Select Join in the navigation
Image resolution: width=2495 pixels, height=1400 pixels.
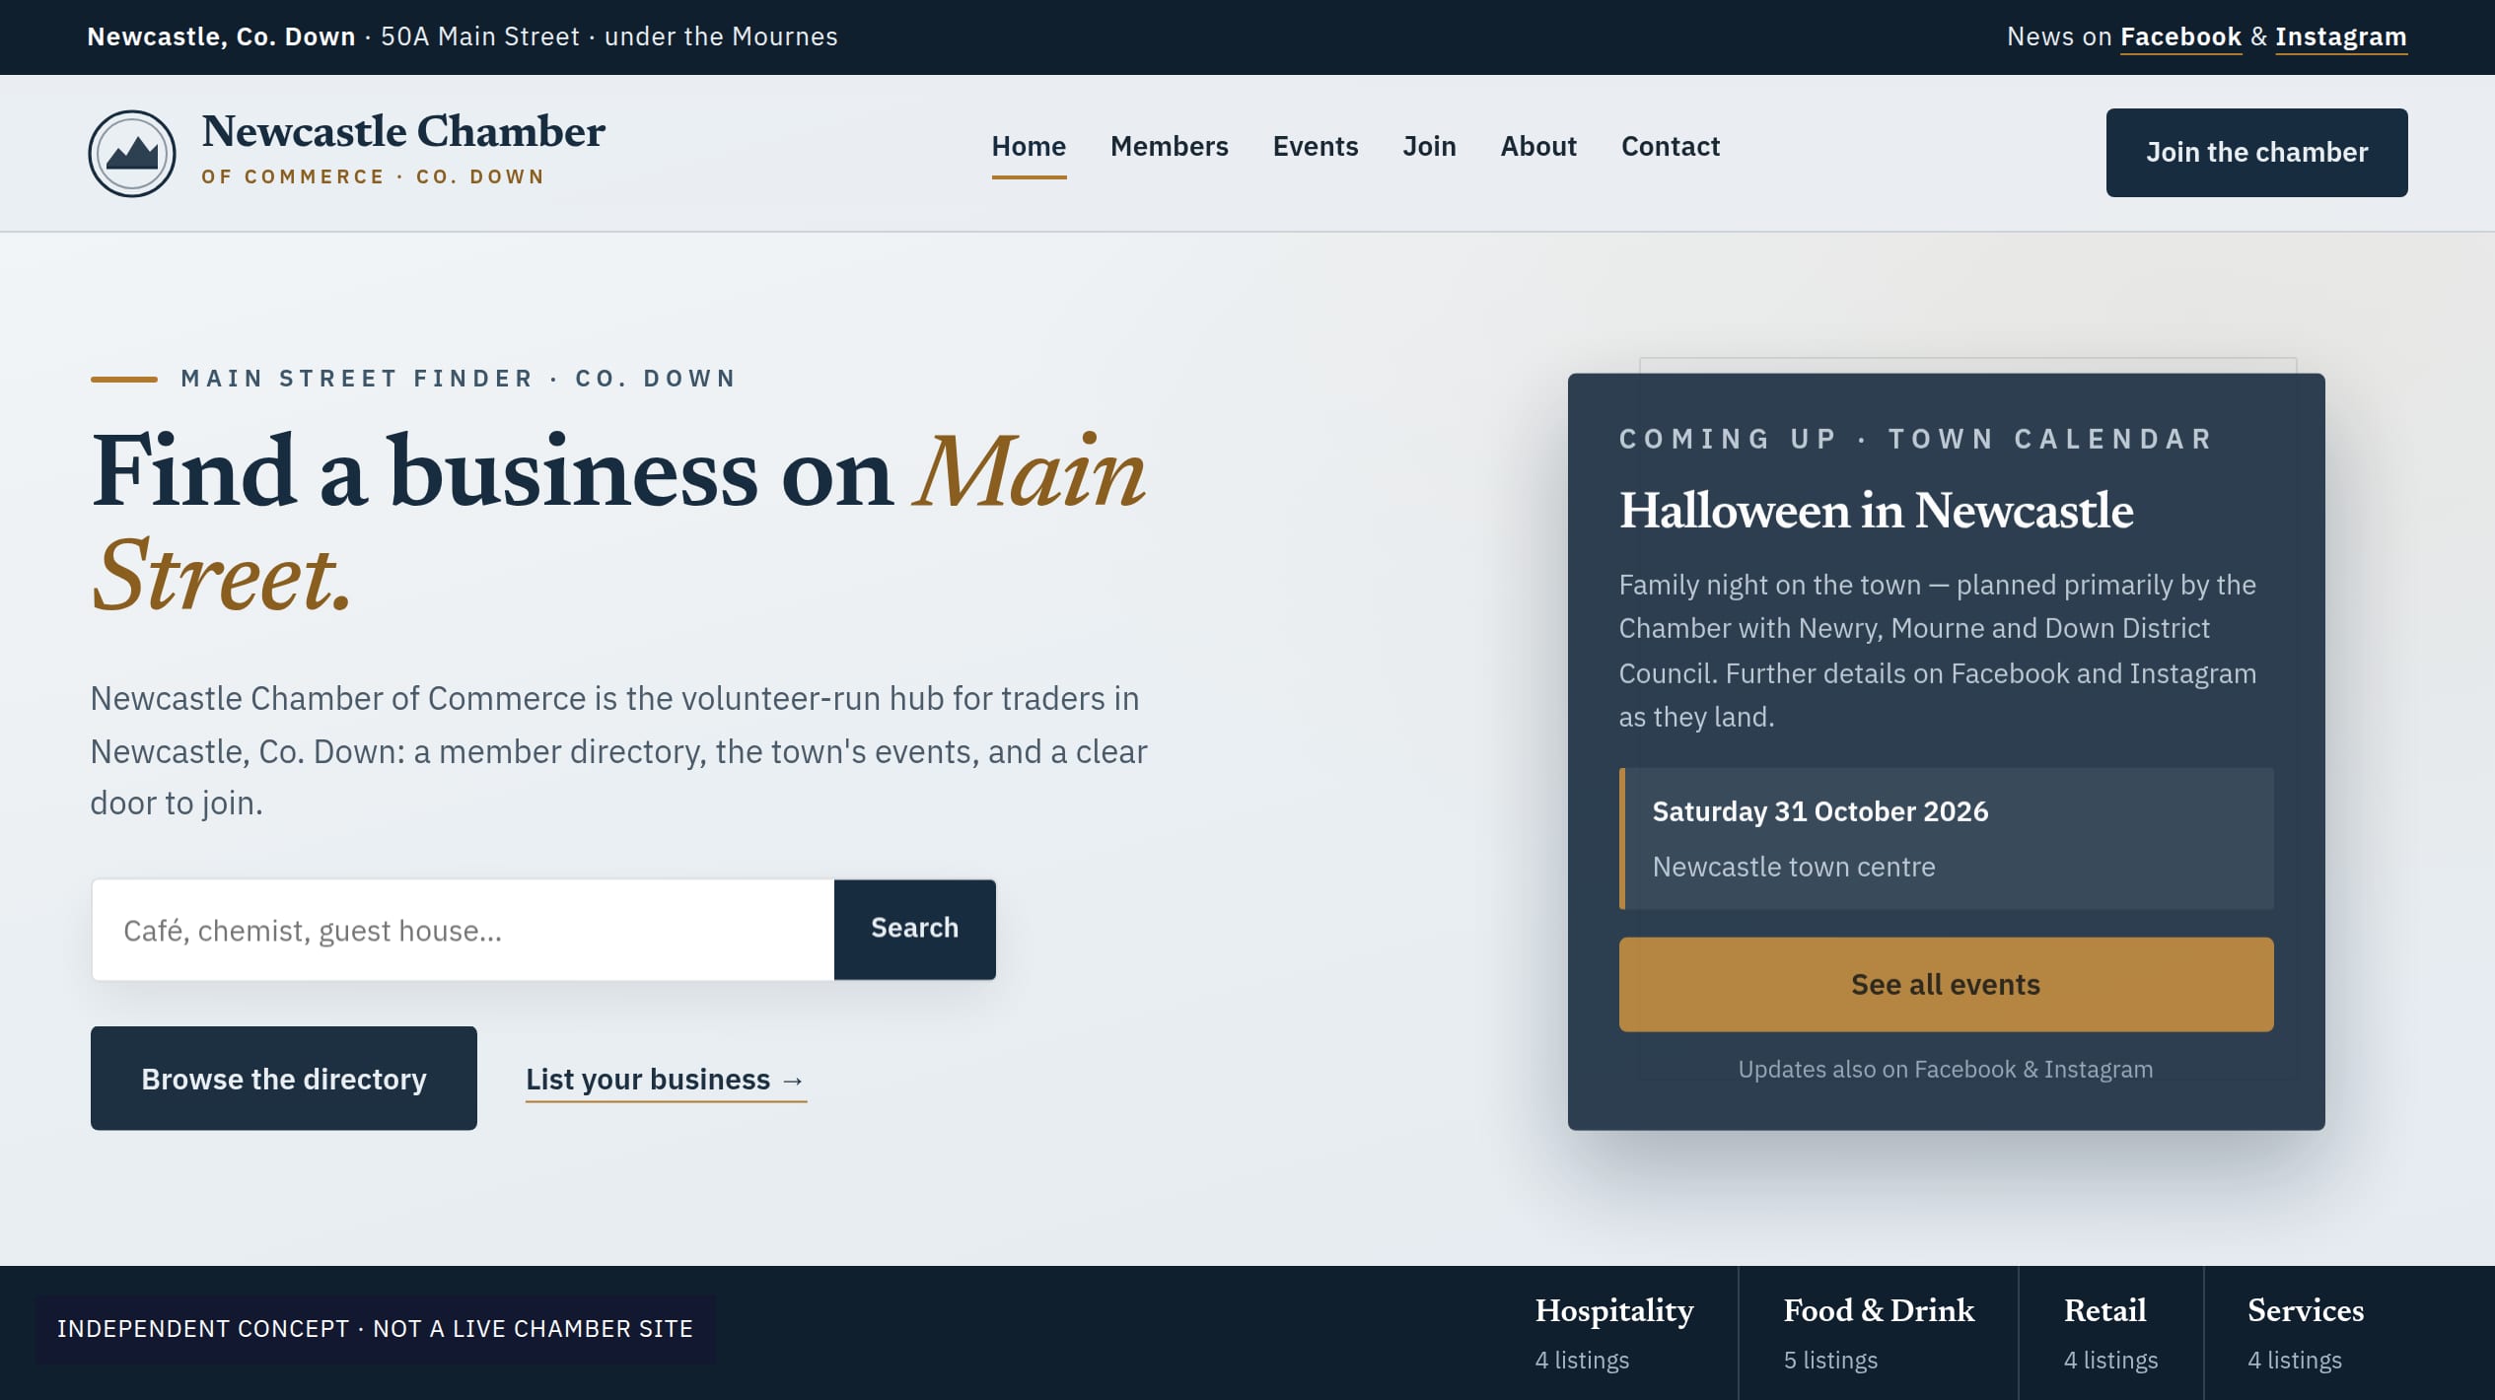[1429, 147]
